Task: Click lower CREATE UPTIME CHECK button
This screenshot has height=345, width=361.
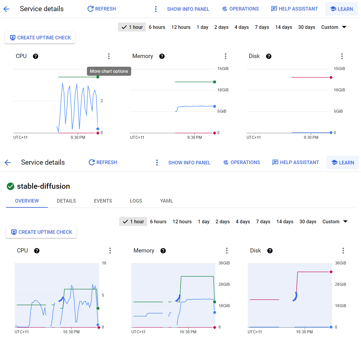Action: 41,232
